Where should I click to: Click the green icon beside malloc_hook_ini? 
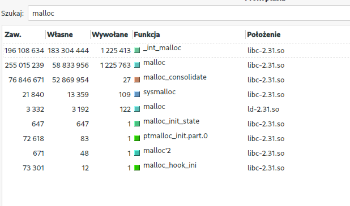137,168
